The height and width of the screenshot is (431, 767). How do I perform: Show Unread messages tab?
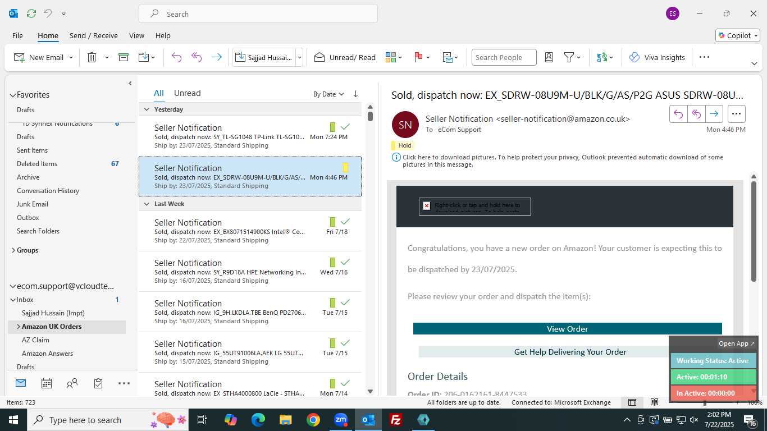187,93
